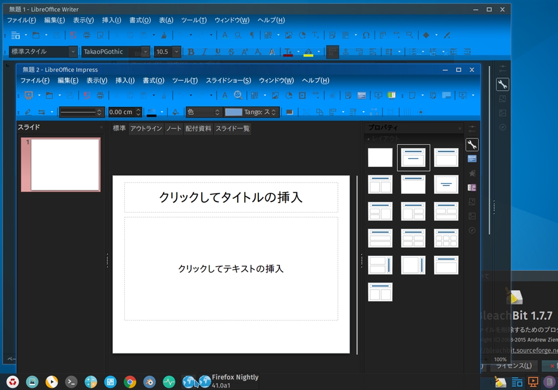The height and width of the screenshot is (390, 558).
Task: Click the Strikethrough icon in Writer toolbar
Action: tap(231, 52)
